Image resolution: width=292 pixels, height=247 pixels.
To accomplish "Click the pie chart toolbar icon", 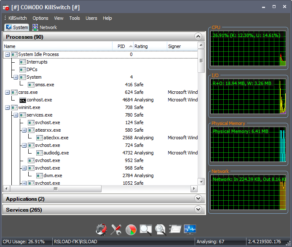I will [x=131, y=230].
